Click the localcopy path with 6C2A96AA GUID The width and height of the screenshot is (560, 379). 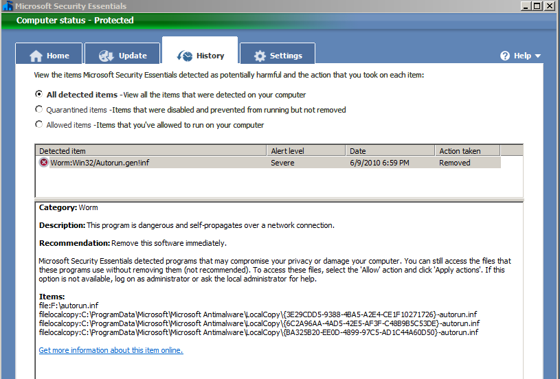(x=259, y=323)
